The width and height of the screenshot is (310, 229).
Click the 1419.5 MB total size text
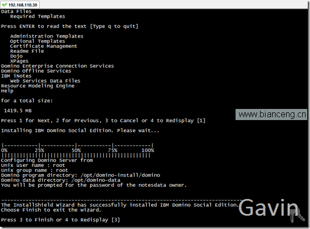[18, 111]
